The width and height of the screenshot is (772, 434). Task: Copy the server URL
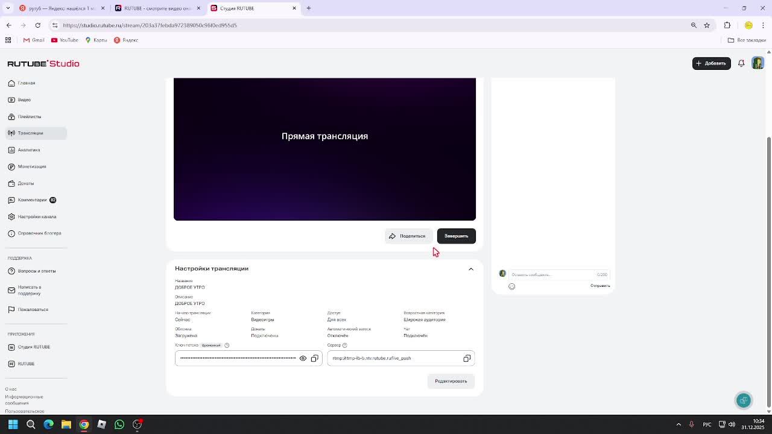[x=467, y=359]
